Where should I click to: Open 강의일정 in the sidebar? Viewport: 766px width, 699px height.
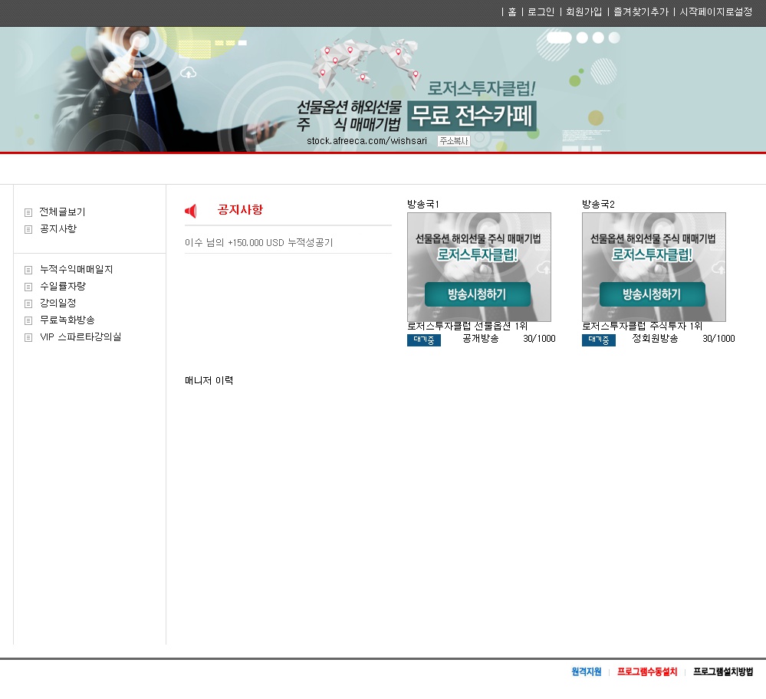58,304
